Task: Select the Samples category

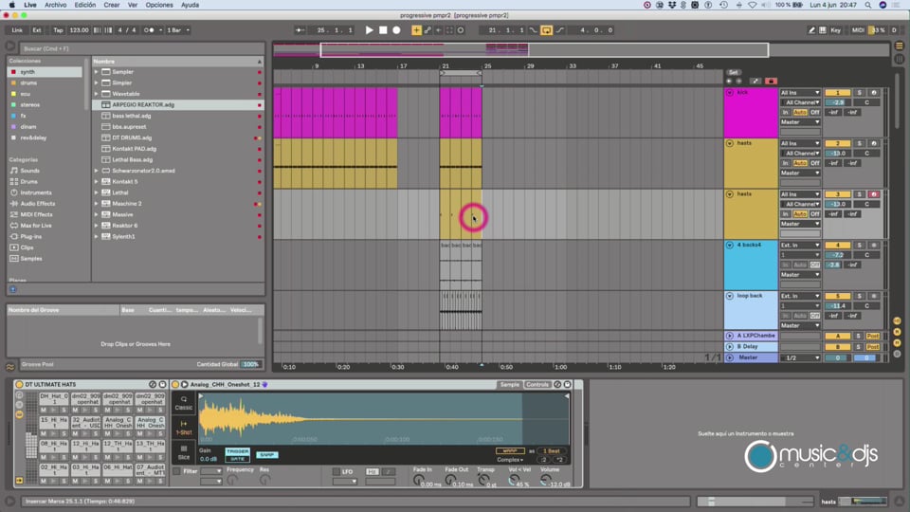Action: 30,259
